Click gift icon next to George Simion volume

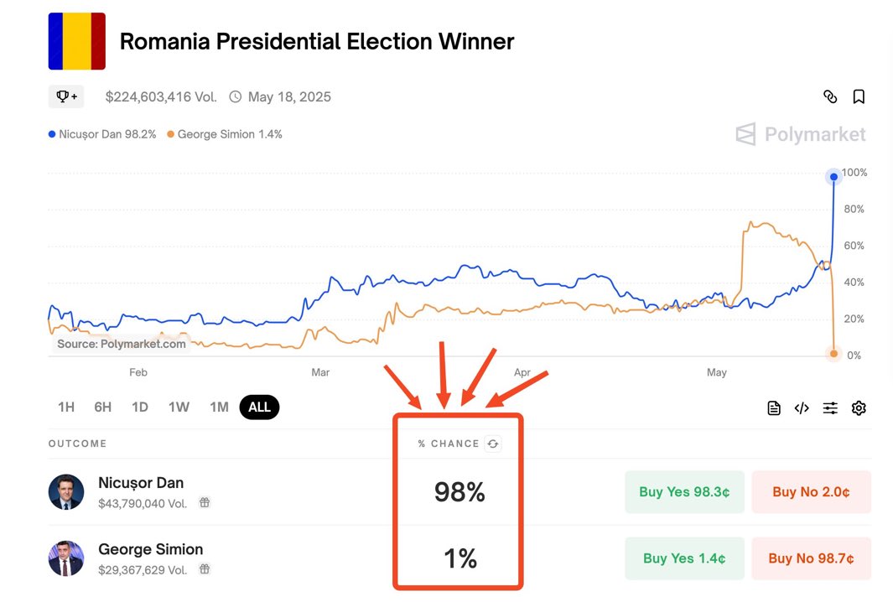pyautogui.click(x=205, y=569)
